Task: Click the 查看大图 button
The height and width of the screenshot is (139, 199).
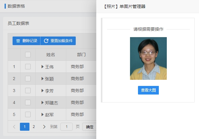Action: pos(148,90)
